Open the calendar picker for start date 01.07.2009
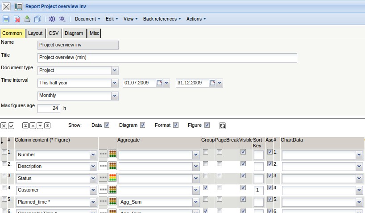Image resolution: width=365 pixels, height=213 pixels. (x=159, y=83)
